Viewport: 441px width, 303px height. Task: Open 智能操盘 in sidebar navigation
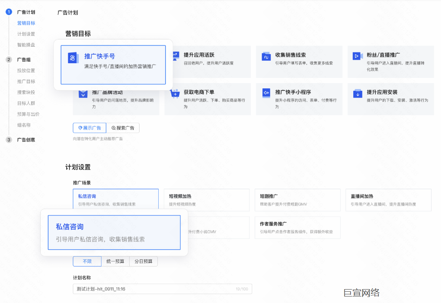(26, 45)
